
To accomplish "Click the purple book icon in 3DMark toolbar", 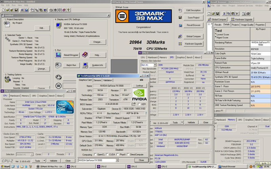I will click(x=64, y=10).
